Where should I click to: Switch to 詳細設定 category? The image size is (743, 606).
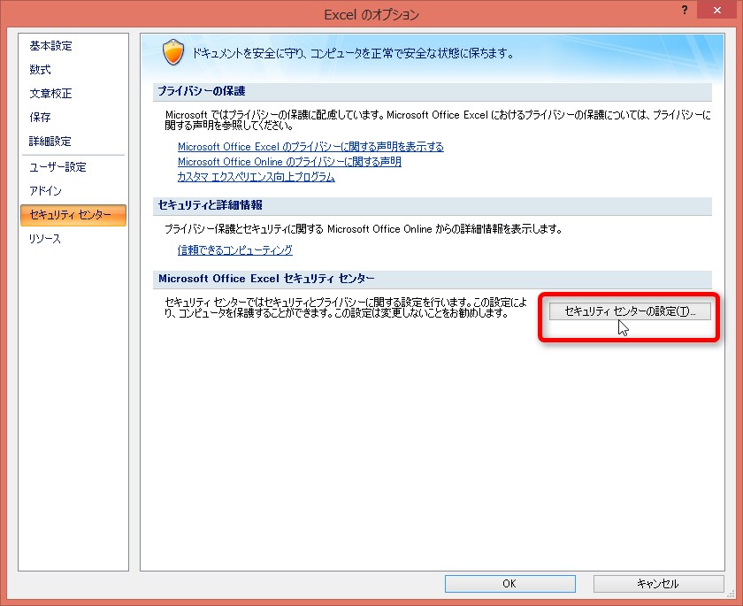pos(50,141)
